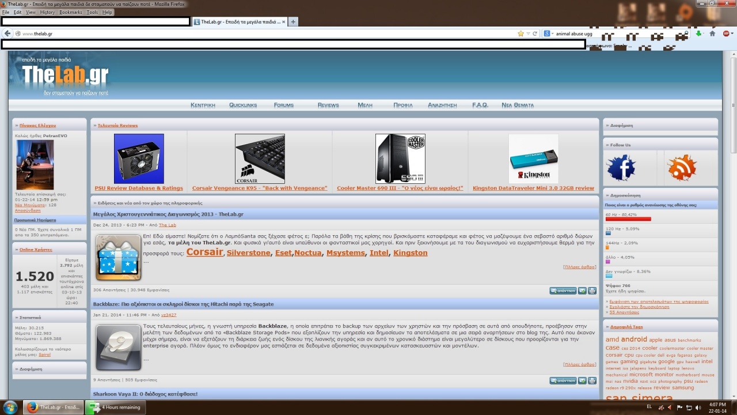This screenshot has width=737, height=415.
Task: Open the History menu
Action: pyautogui.click(x=48, y=12)
